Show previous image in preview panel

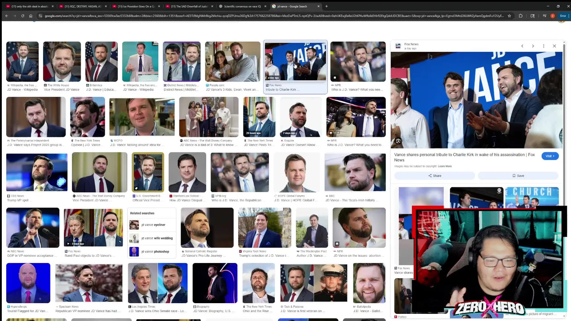pyautogui.click(x=522, y=46)
